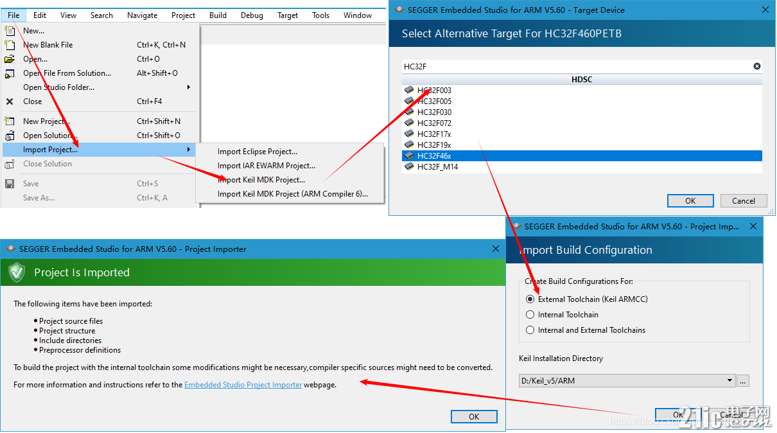Click Cancel in Select Alternative Target dialog

click(744, 201)
